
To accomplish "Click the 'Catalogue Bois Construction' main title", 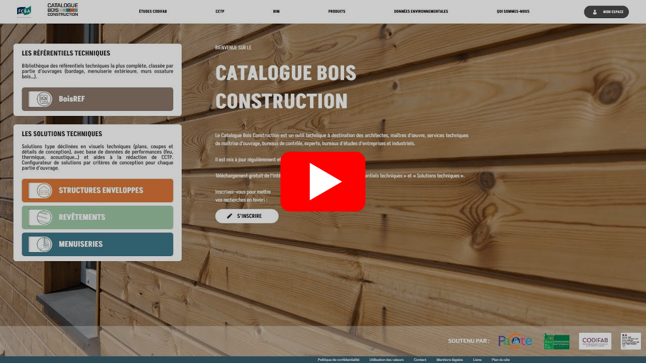I will 286,87.
